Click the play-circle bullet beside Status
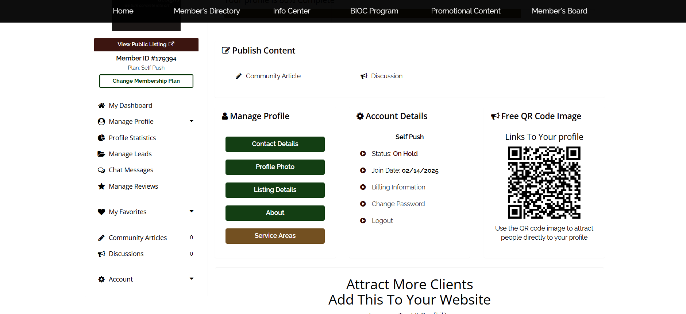This screenshot has width=686, height=314. (x=363, y=154)
